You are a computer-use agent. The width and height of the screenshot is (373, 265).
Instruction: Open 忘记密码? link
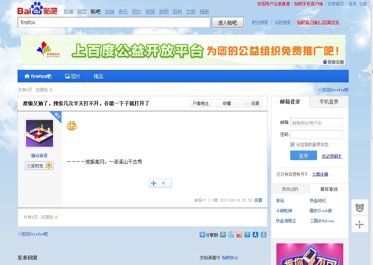coord(332,156)
